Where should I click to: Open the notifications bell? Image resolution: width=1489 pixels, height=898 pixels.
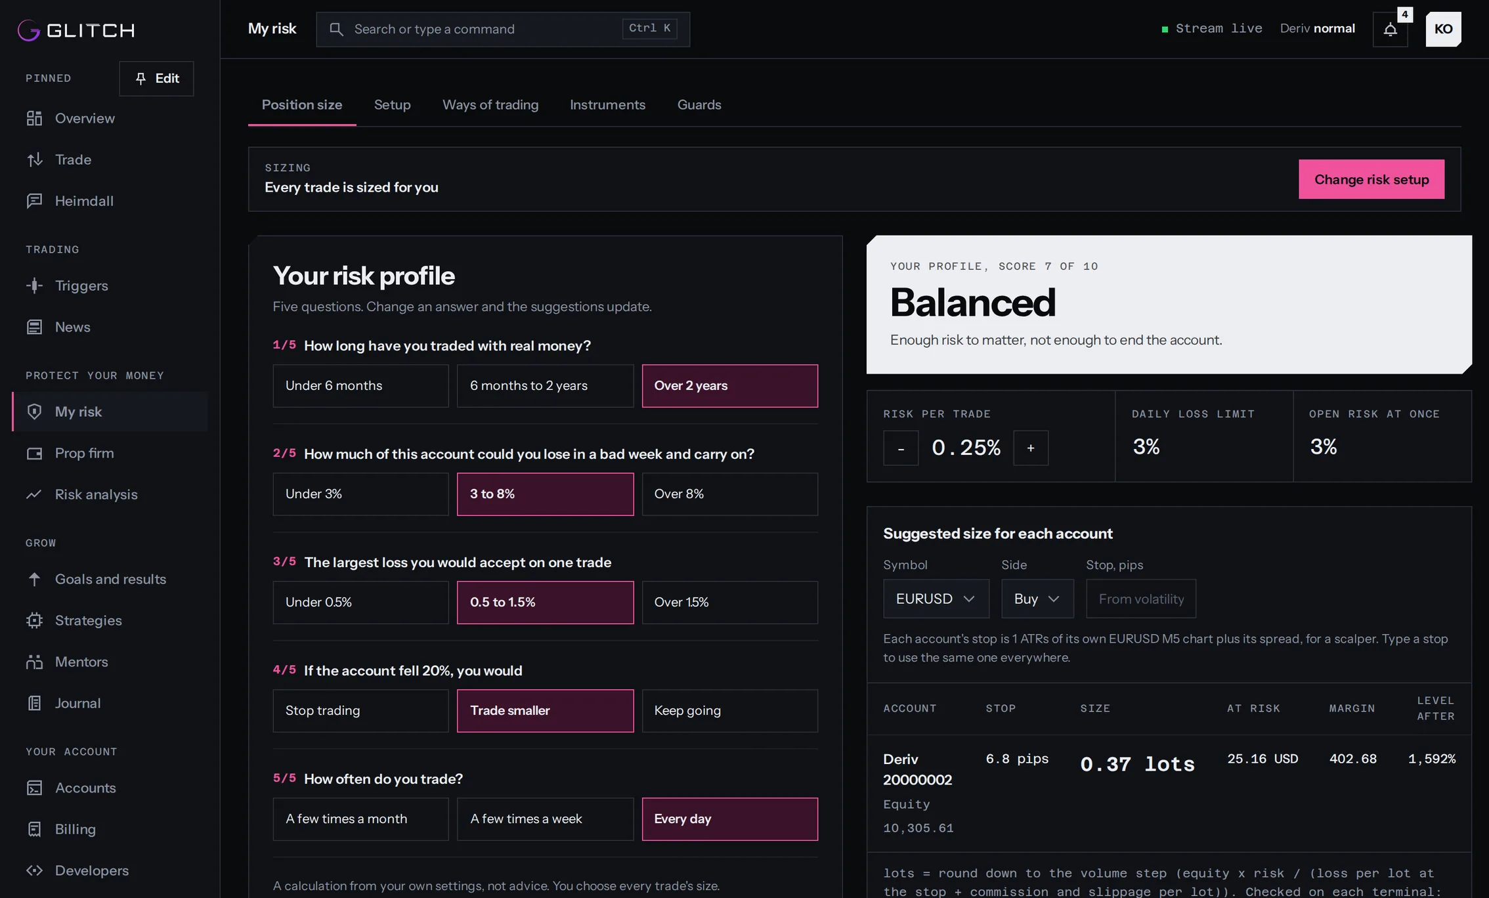1390,29
